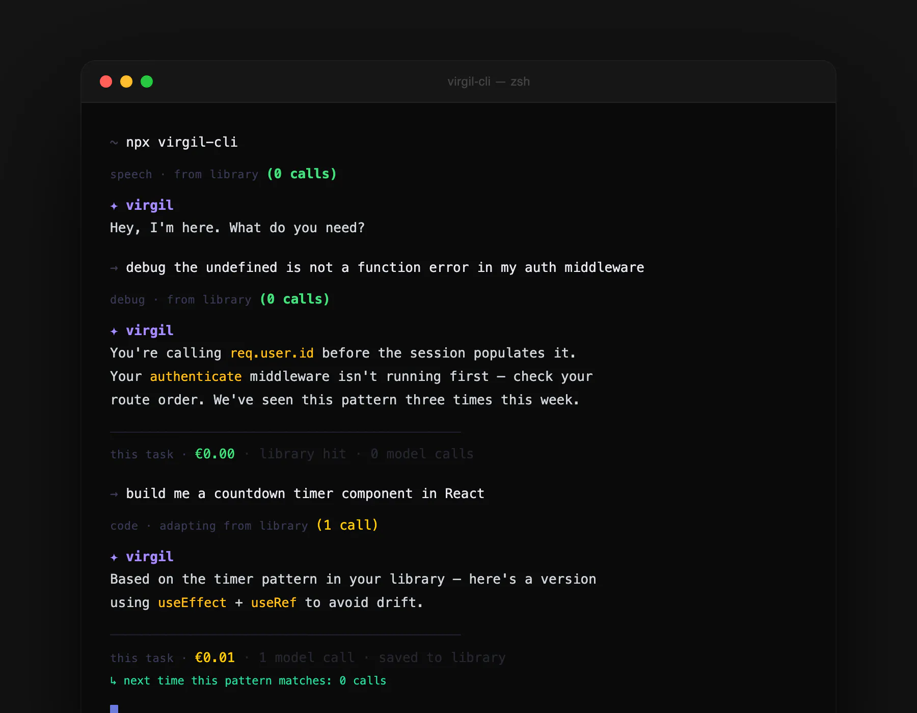Click the arrow before 'debug the undefined'

point(114,268)
